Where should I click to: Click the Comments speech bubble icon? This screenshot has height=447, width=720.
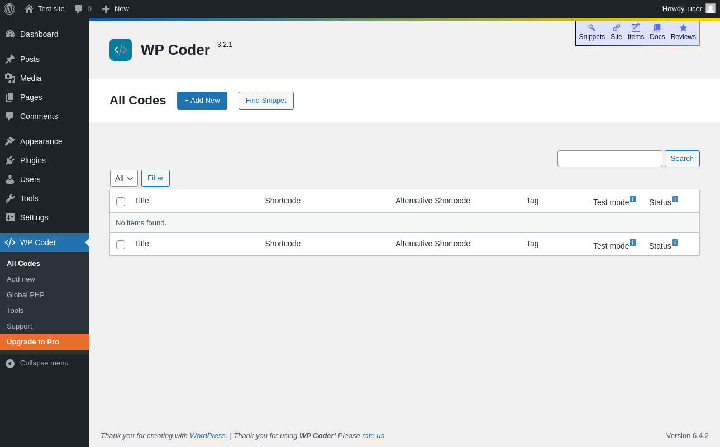(10, 116)
